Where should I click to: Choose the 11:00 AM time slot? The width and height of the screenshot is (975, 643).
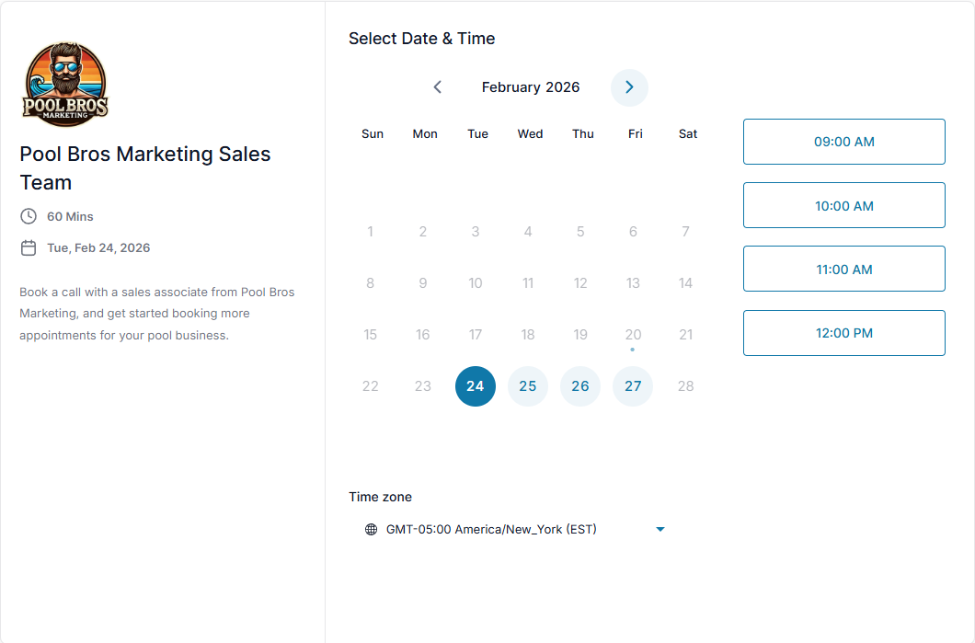click(x=843, y=270)
